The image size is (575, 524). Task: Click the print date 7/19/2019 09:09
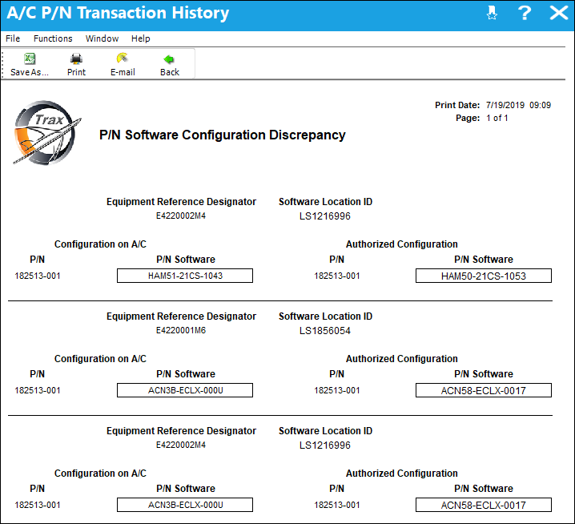click(x=518, y=105)
